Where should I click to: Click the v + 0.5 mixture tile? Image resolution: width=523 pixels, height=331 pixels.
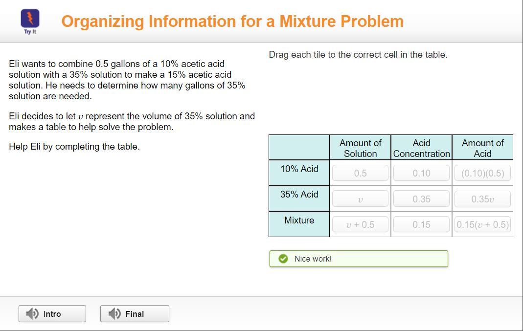tap(360, 224)
